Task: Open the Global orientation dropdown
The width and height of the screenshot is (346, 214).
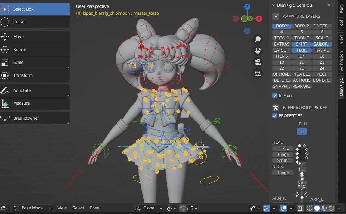Action: [x=149, y=208]
